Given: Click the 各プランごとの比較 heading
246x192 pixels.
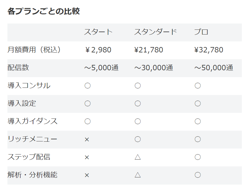Looking at the screenshot, I should pos(43,12).
